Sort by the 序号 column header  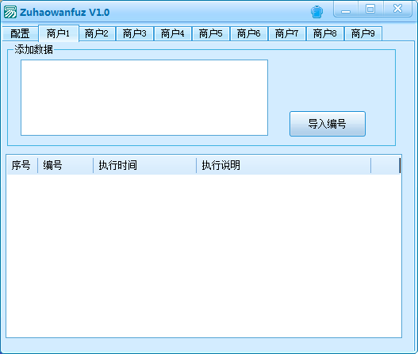[x=22, y=165]
